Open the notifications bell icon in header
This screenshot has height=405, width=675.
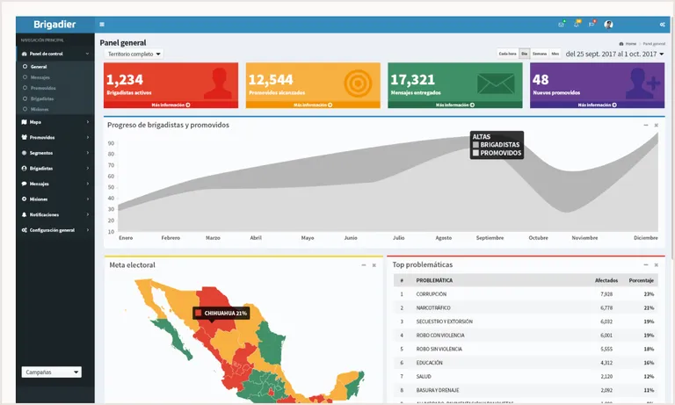(577, 25)
